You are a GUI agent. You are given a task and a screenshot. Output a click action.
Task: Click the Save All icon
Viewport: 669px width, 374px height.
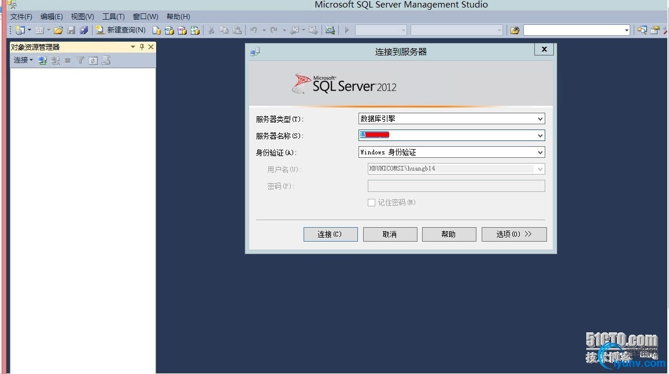(84, 30)
